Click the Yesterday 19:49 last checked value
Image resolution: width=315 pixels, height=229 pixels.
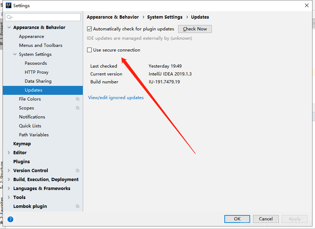click(x=165, y=66)
